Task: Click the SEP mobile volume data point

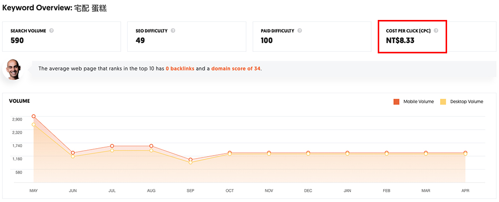Action: click(x=191, y=160)
